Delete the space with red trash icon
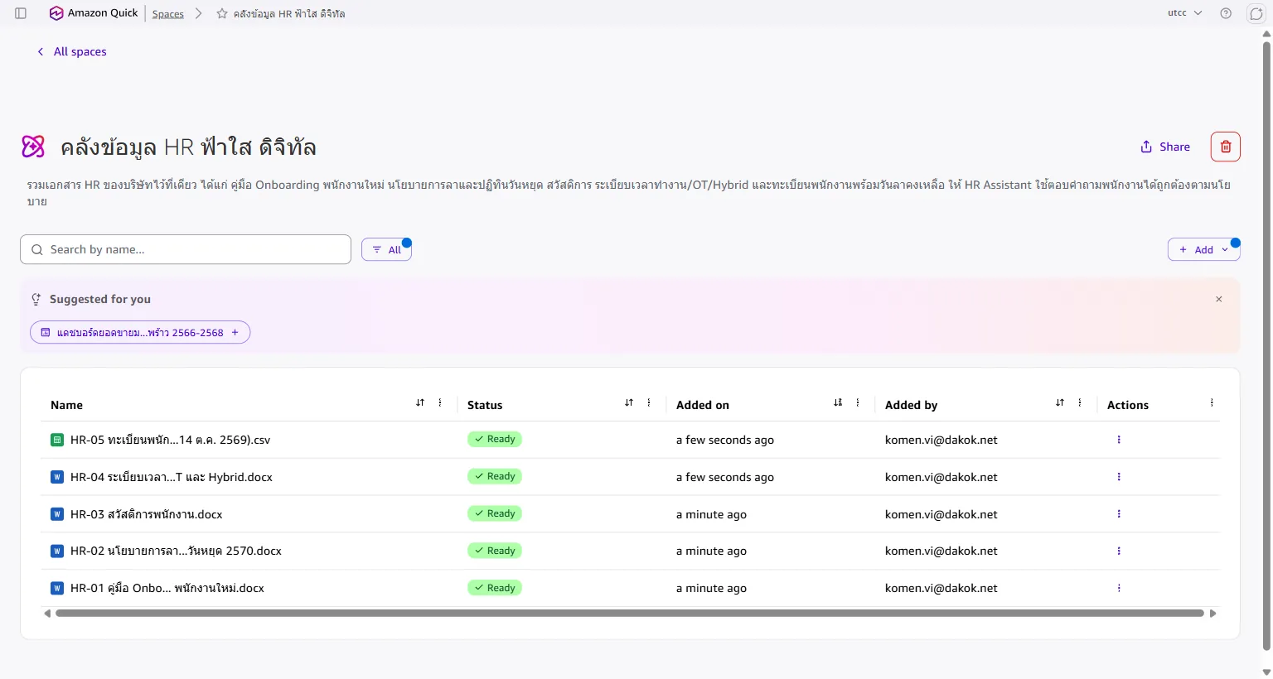Viewport: 1273px width, 679px height. point(1226,147)
